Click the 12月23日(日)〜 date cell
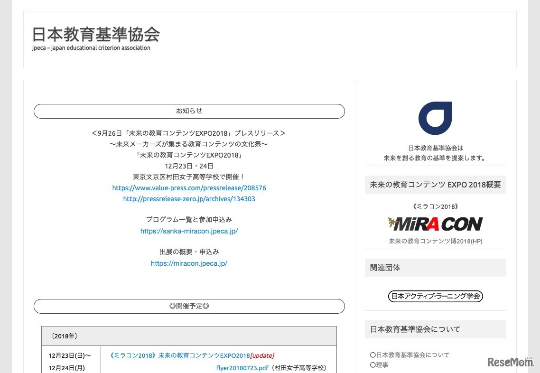The image size is (540, 373). tap(70, 355)
